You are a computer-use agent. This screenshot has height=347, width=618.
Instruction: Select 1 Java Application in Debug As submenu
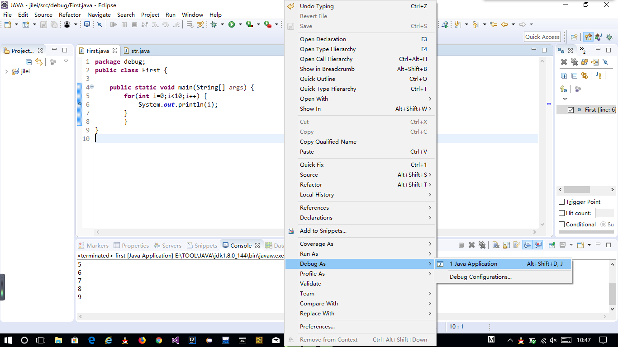click(473, 264)
